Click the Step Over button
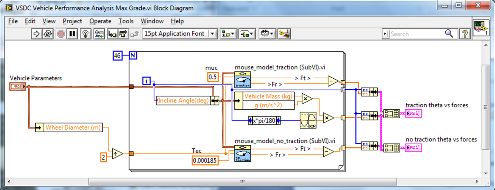Screen dimensions: 495x190 click(124, 34)
